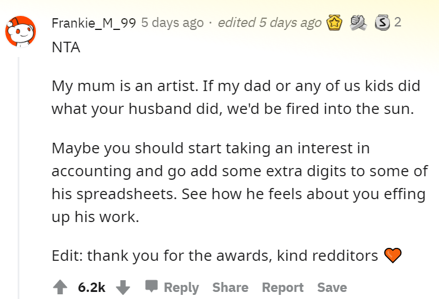The image size is (439, 299).
Task: Click the arm-wrestling hands award icon
Action: coord(358,22)
